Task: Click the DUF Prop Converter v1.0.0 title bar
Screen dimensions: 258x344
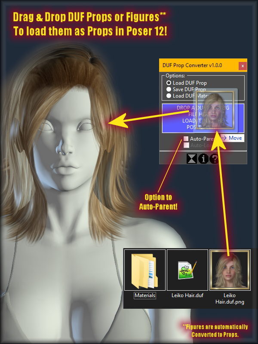Action: coord(203,65)
